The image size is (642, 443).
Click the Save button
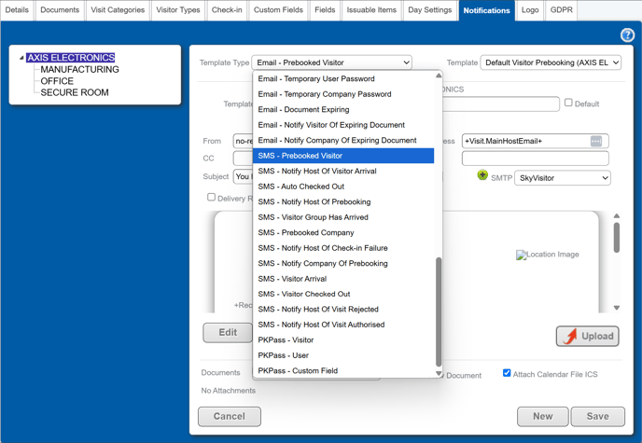(x=597, y=416)
